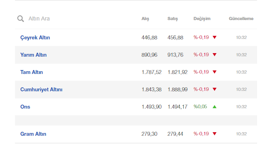Click the red down arrow for Yarım Altın

(215, 55)
